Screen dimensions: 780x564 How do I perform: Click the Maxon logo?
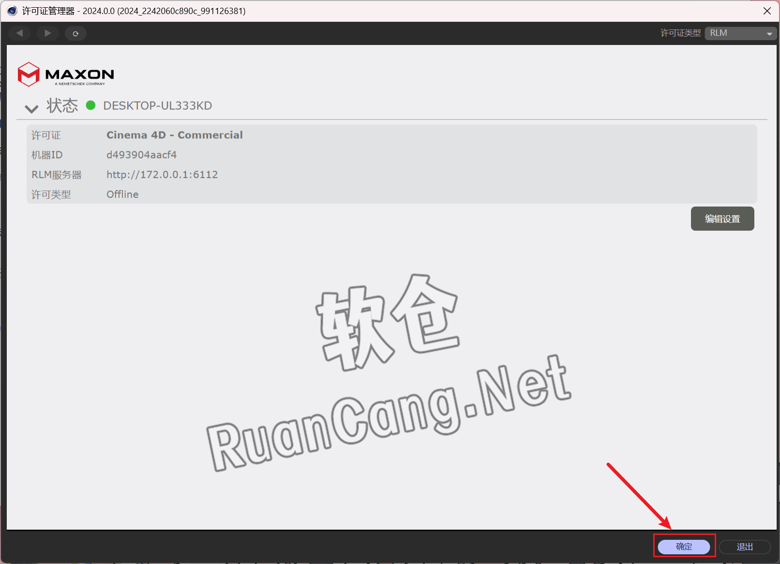66,74
